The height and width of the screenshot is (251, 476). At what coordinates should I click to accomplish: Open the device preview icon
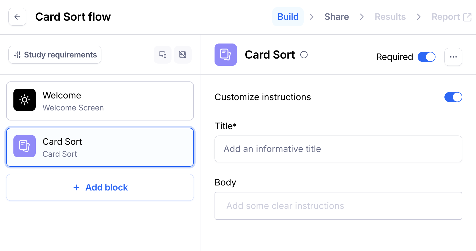pos(163,55)
